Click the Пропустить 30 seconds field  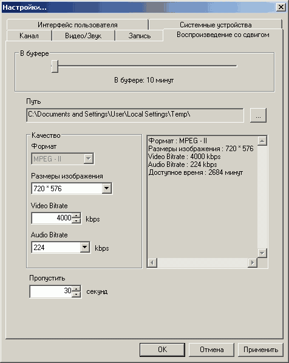click(51, 291)
